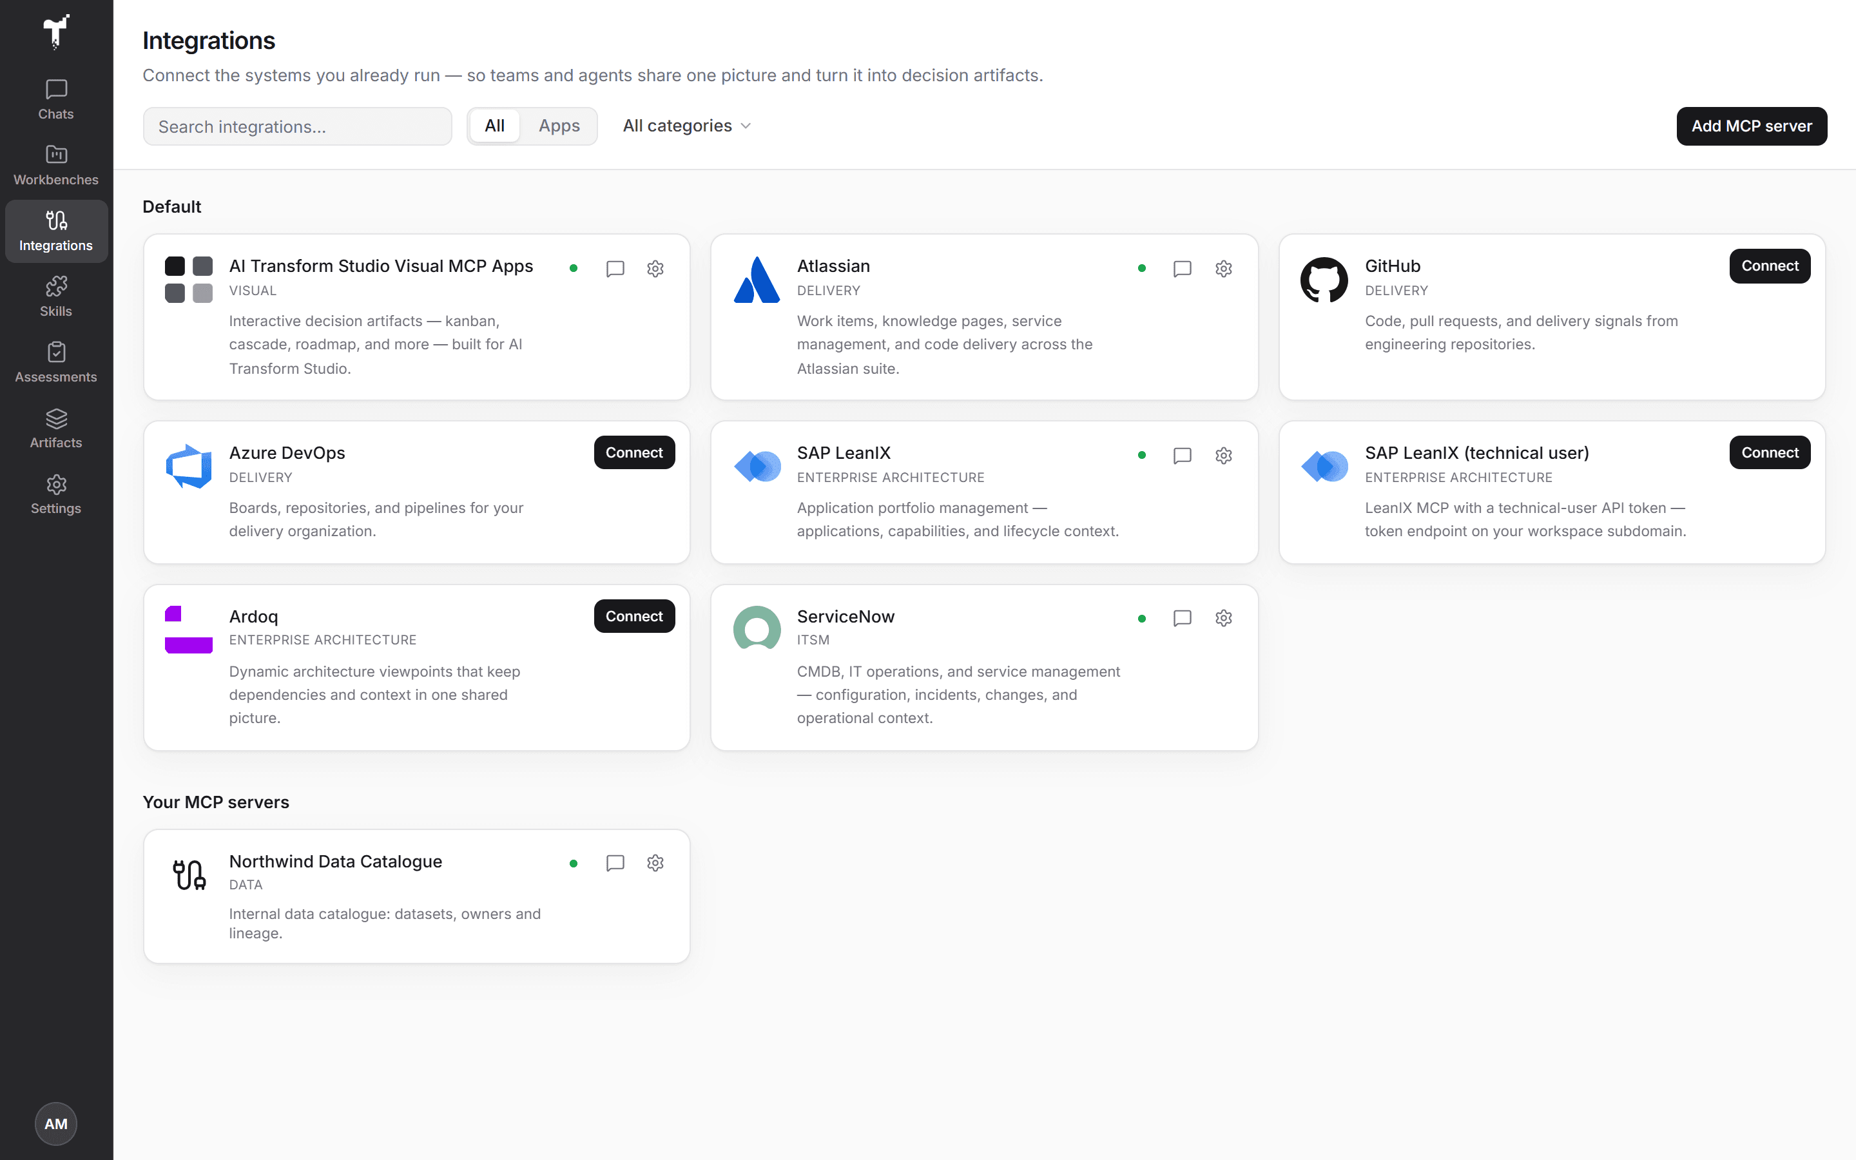This screenshot has width=1856, height=1160.
Task: Go to Workbenches in the sidebar
Action: tap(56, 166)
